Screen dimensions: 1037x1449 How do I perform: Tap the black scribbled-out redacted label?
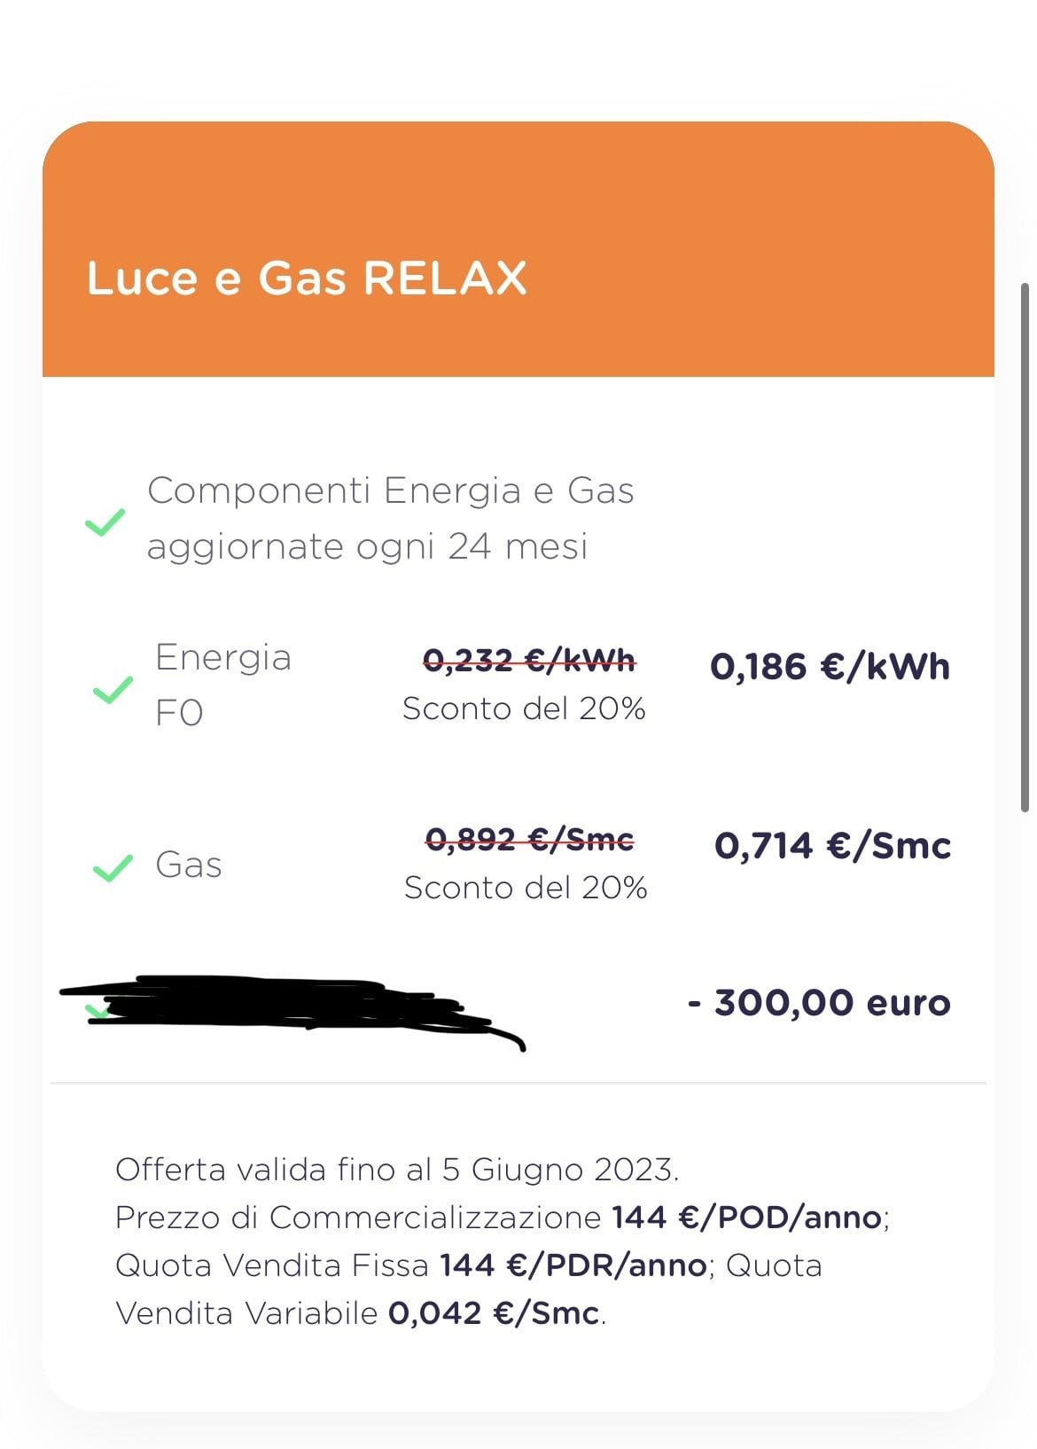[x=284, y=1006]
